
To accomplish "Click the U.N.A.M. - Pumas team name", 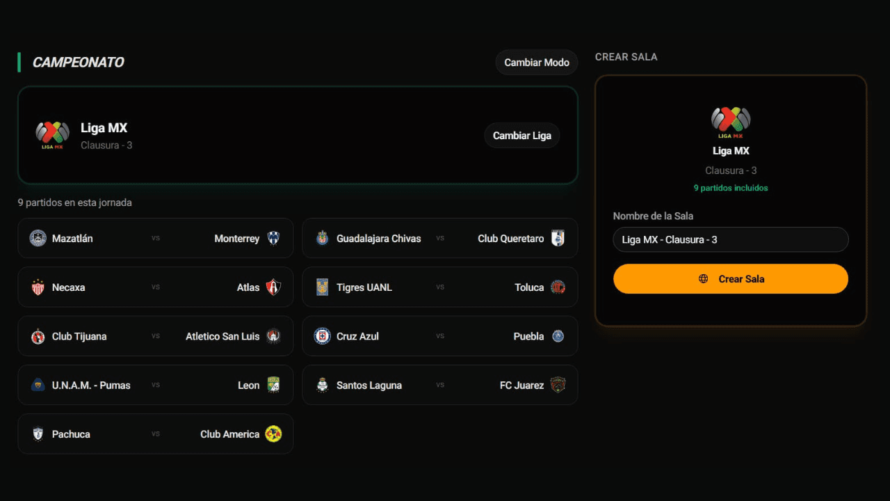I will click(x=91, y=385).
